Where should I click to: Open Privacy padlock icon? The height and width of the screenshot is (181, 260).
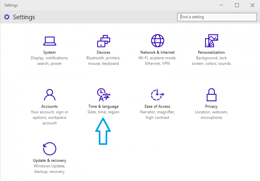tap(211, 95)
